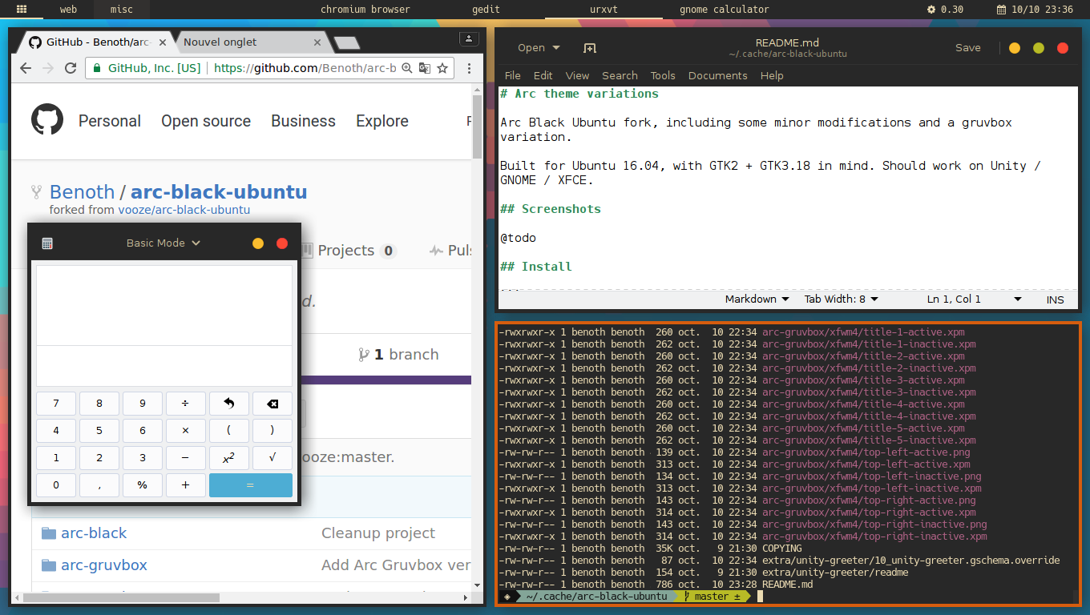The height and width of the screenshot is (615, 1090).
Task: Open the Search menu in gedit
Action: [x=620, y=75]
